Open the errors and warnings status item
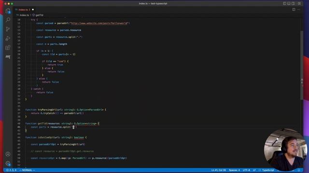 tap(11, 170)
